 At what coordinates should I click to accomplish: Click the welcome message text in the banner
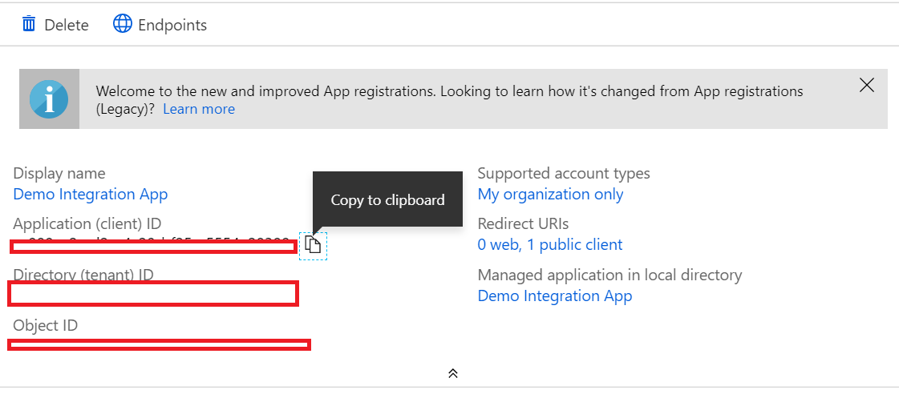pyautogui.click(x=449, y=91)
